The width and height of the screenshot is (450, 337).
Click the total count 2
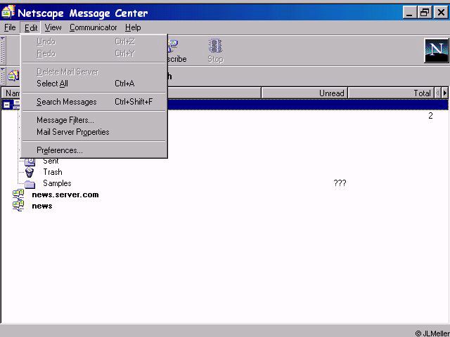(430, 115)
